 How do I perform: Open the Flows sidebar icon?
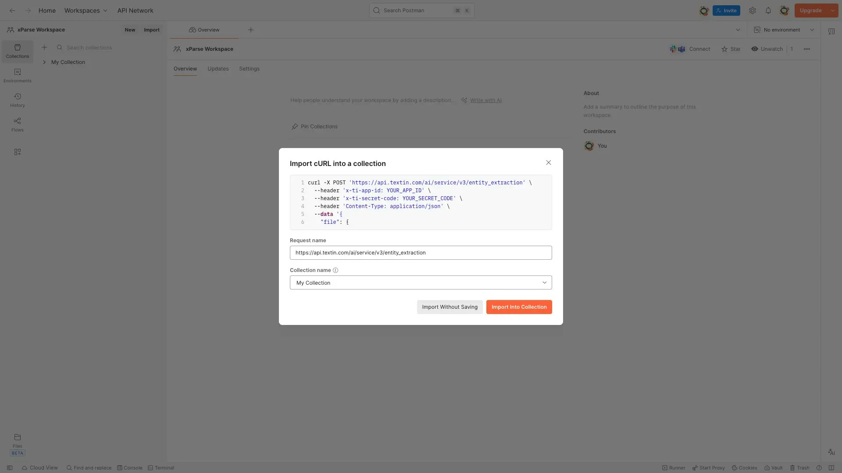(18, 124)
